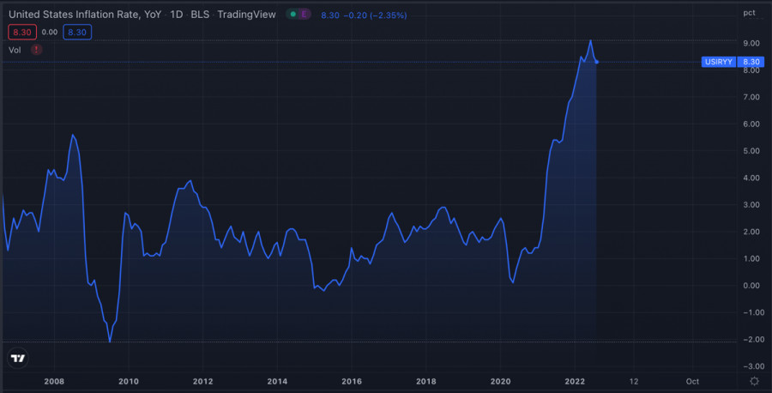The width and height of the screenshot is (772, 393).
Task: Click the 8.30 current value tag
Action: pos(751,62)
